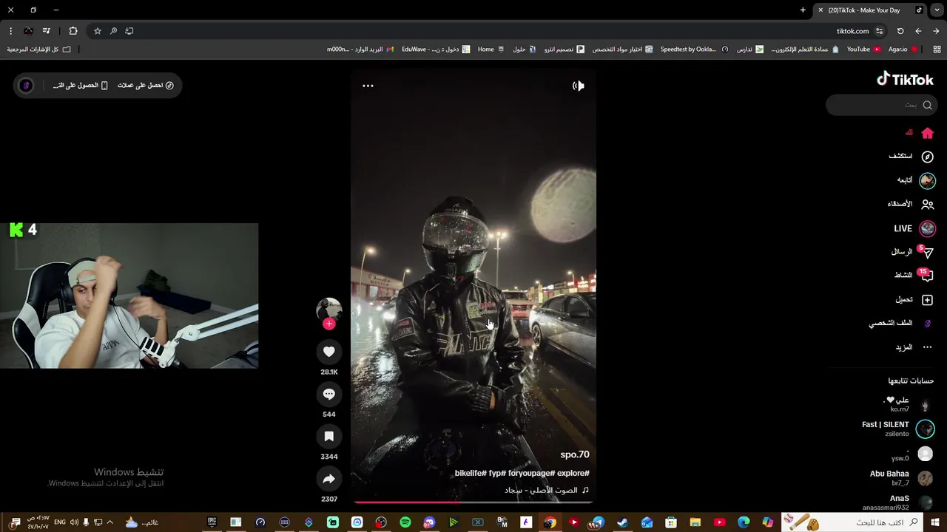Screen dimensions: 947x532
Task: Open a new browser tab
Action: (803, 10)
